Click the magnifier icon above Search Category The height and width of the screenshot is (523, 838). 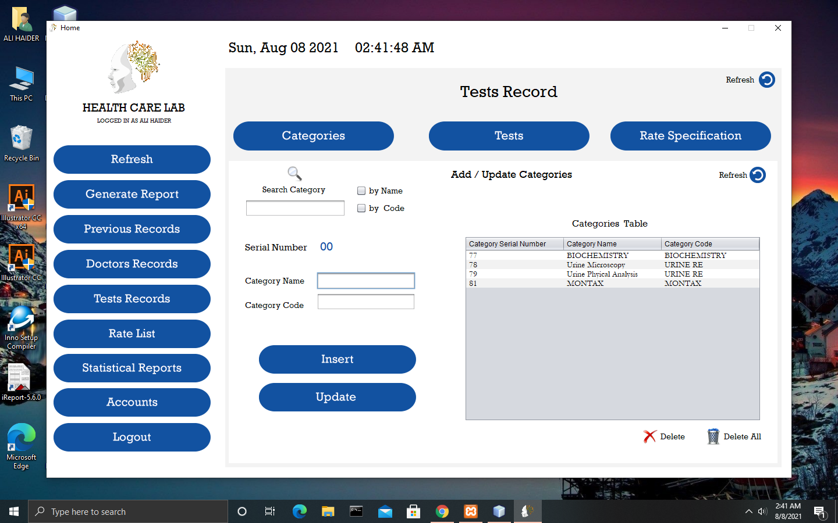click(x=294, y=173)
